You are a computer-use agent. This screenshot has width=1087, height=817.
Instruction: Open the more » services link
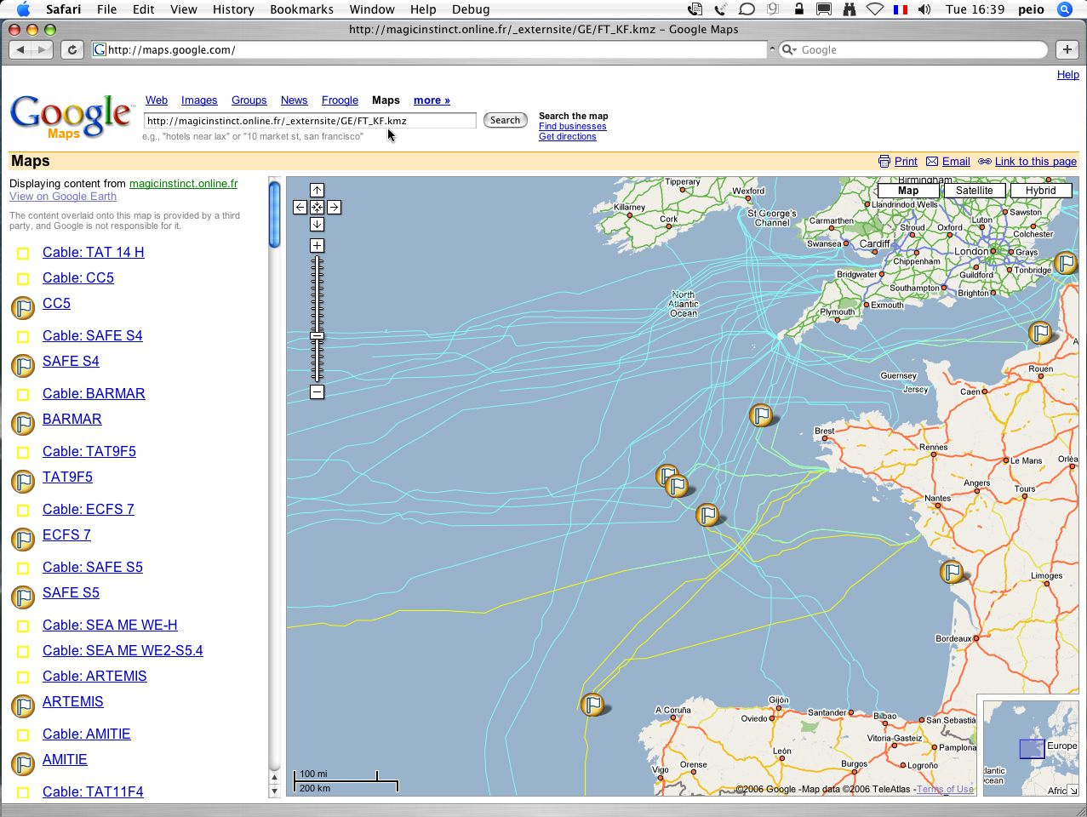pos(432,100)
